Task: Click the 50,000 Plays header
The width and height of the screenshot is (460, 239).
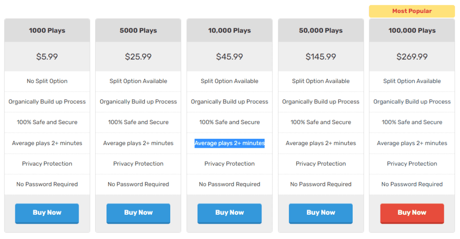Action: pyautogui.click(x=321, y=30)
